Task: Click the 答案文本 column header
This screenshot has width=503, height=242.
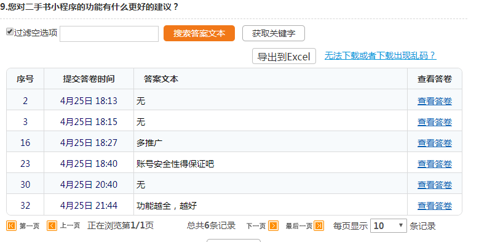Action: click(161, 79)
